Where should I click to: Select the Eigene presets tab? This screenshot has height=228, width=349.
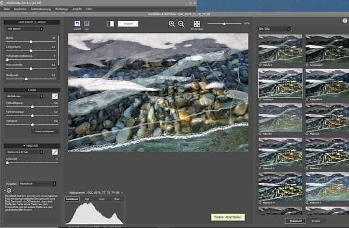tap(316, 221)
